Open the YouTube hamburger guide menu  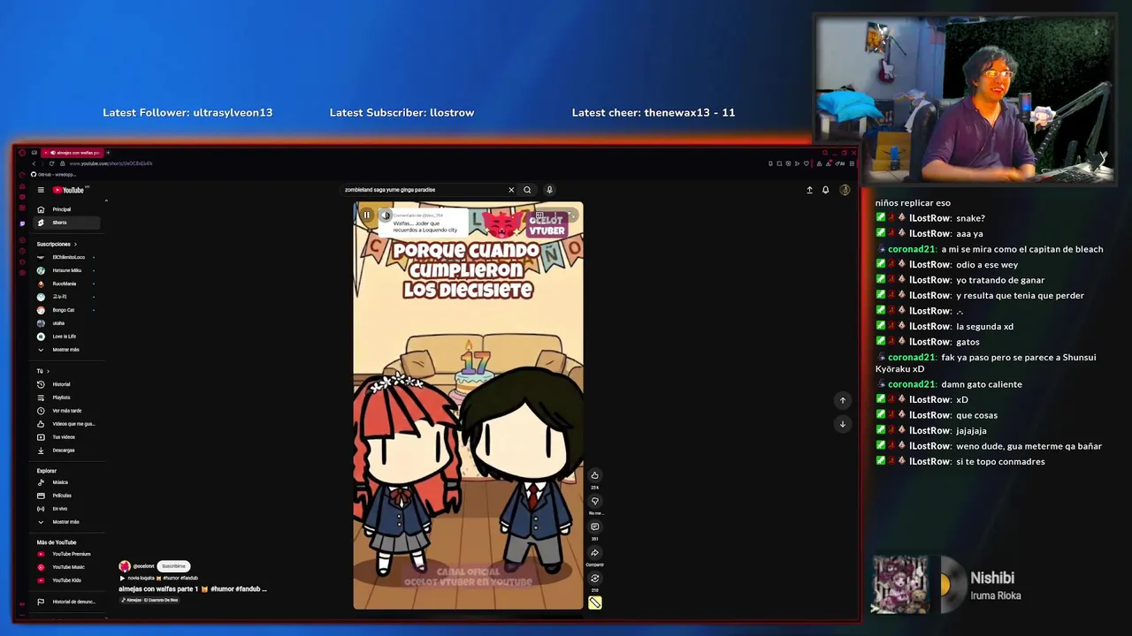41,190
